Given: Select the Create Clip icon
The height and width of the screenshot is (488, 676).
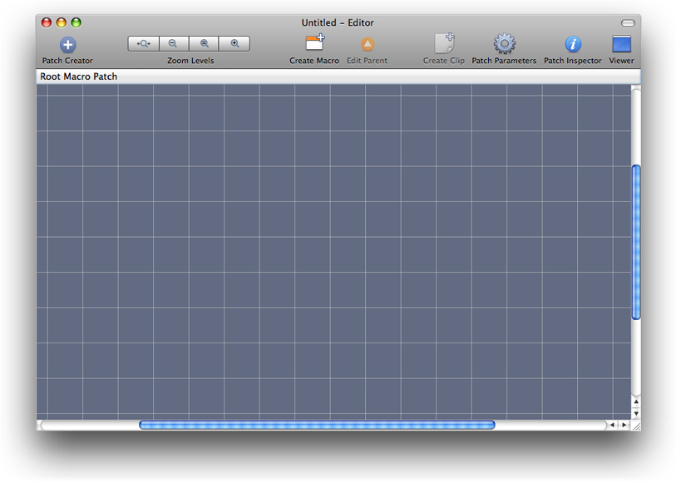Looking at the screenshot, I should coord(443,44).
